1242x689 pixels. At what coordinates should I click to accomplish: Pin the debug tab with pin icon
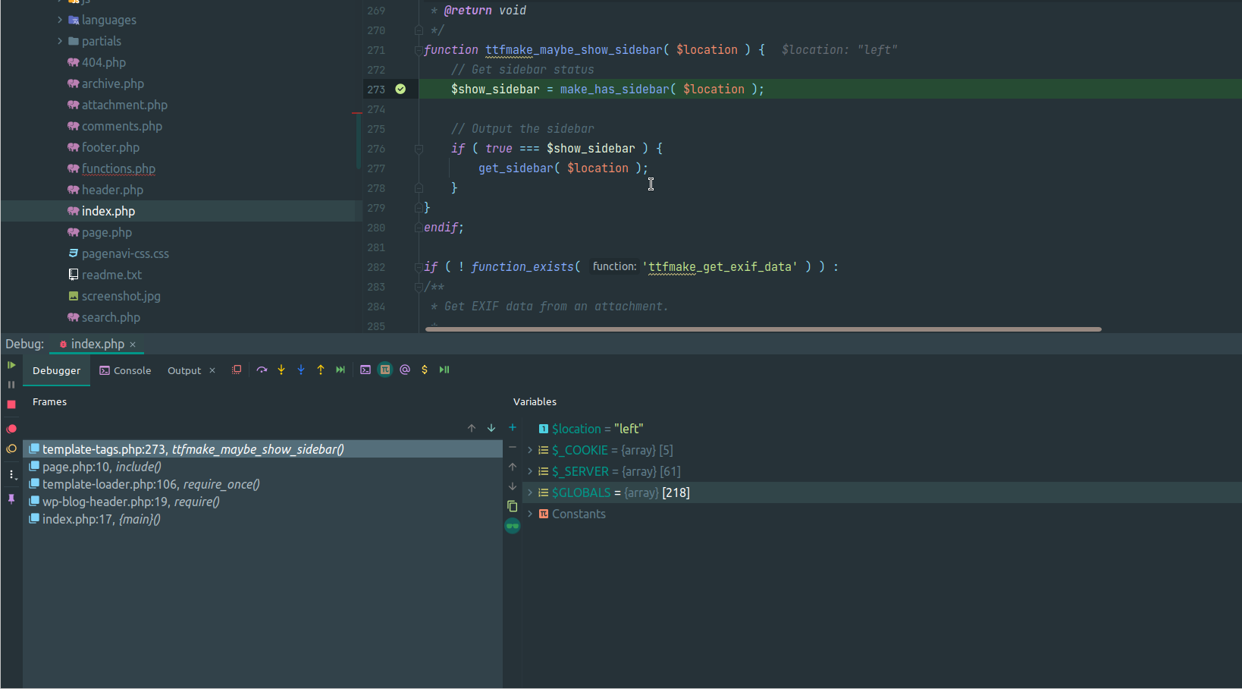[x=11, y=499]
